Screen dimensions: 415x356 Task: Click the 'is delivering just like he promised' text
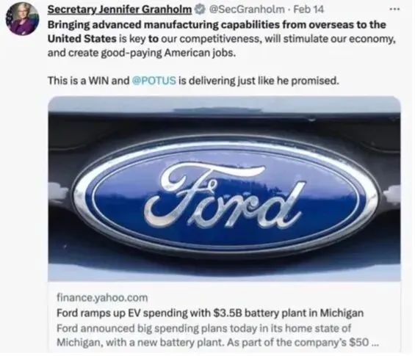click(259, 81)
